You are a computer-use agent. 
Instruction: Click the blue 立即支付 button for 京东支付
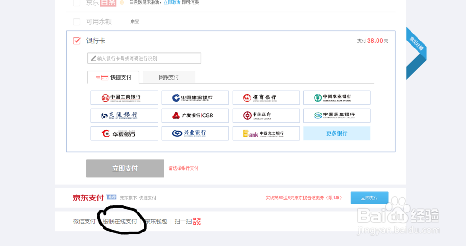click(370, 198)
